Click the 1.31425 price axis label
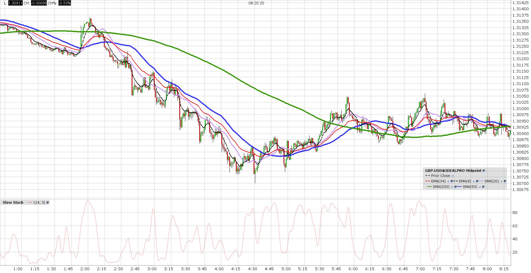This screenshot has width=531, height=273. pyautogui.click(x=520, y=3)
